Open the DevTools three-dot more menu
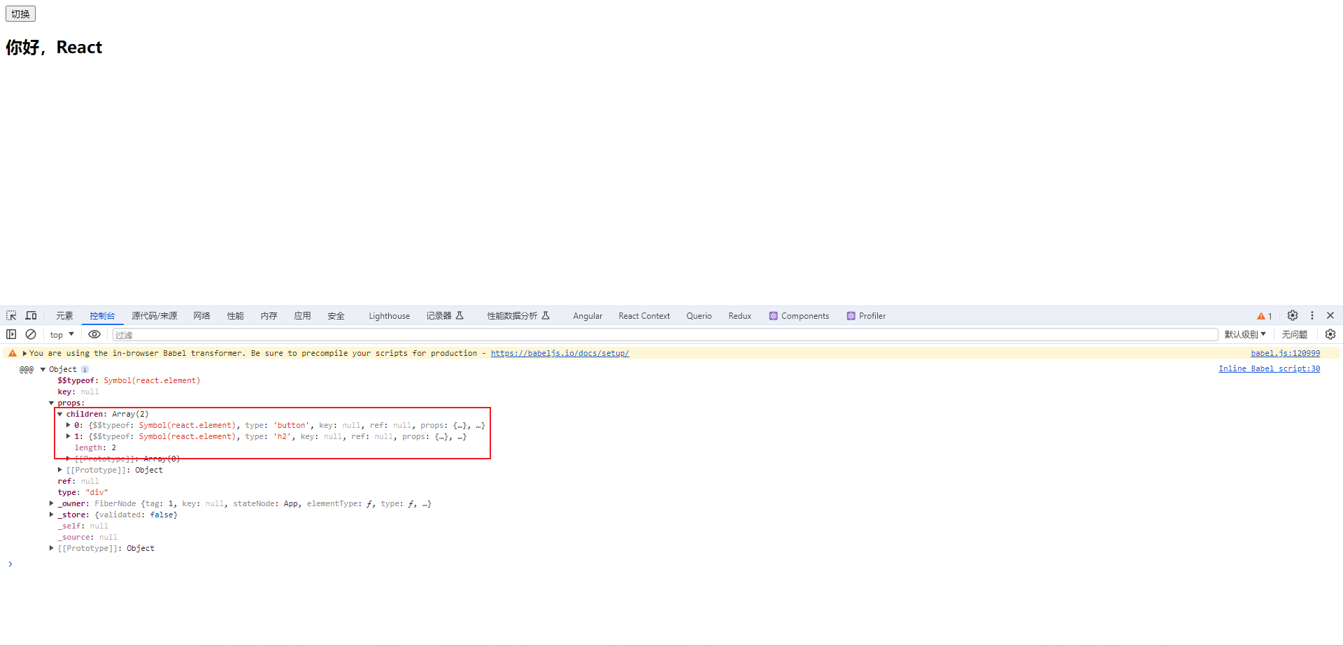The width and height of the screenshot is (1343, 646). (1312, 316)
